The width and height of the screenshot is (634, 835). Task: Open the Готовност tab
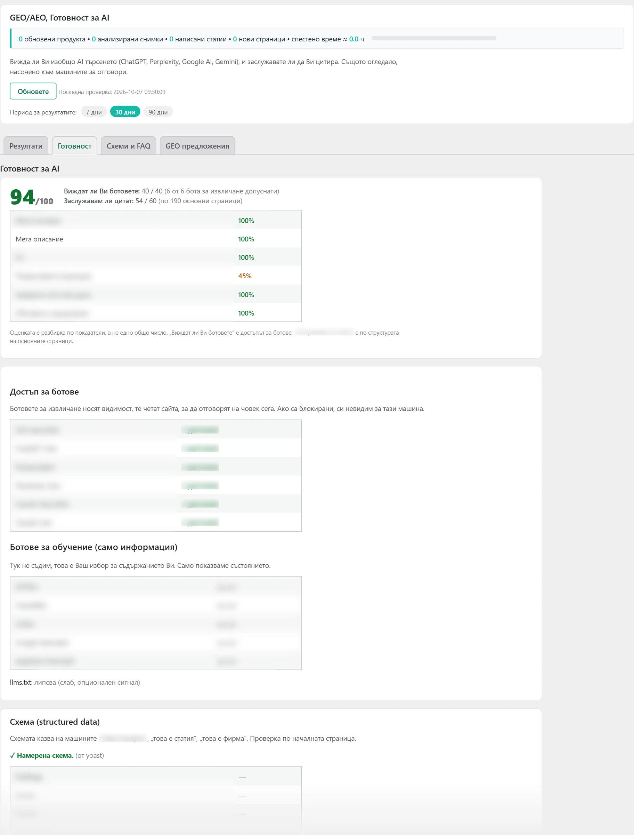pos(74,146)
